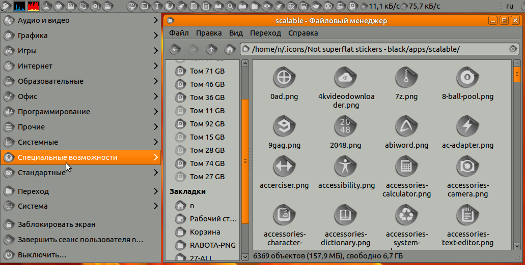Click Выключить… to shut down
This screenshot has height=265, width=525.
click(80, 255)
